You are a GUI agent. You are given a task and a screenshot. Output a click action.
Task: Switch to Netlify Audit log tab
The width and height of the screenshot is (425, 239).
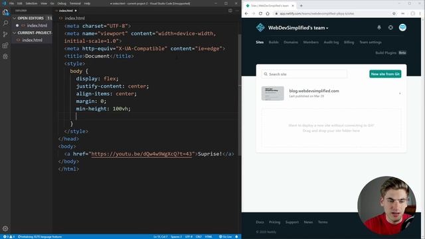tap(331, 42)
